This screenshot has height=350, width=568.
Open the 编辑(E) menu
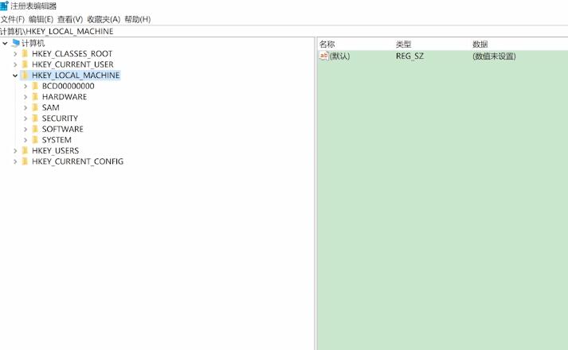coord(41,19)
